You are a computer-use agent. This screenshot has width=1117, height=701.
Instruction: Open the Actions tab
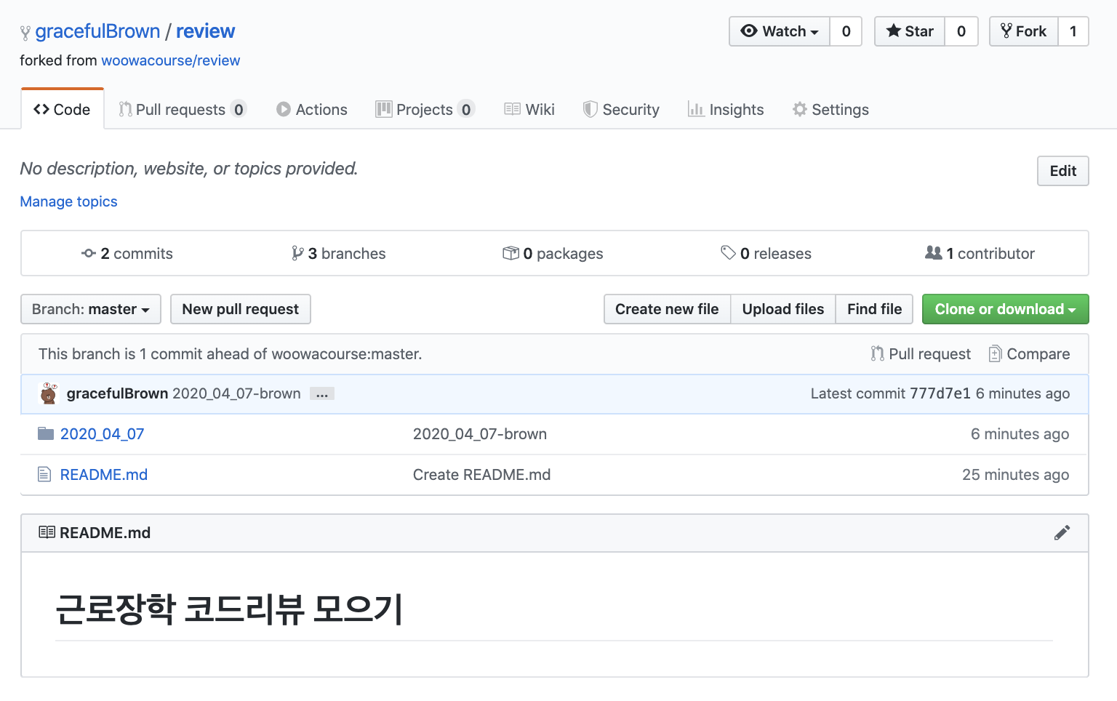pyautogui.click(x=312, y=110)
